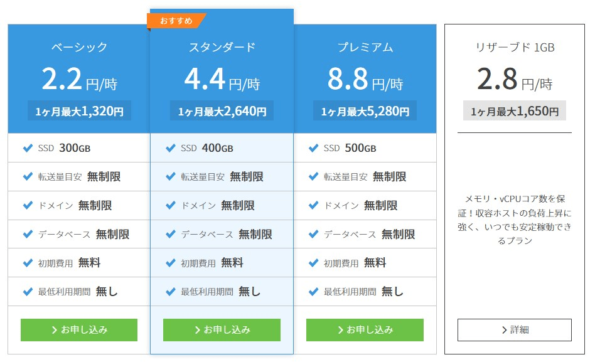Viewport: 595px width, 362px height.
Task: Click the checkmark next to SSD 500GB
Action: (313, 148)
